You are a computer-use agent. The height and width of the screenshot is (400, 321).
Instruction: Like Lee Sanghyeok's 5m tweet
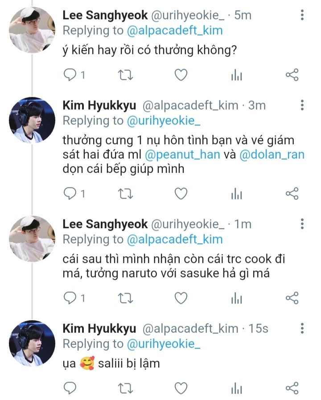(181, 75)
